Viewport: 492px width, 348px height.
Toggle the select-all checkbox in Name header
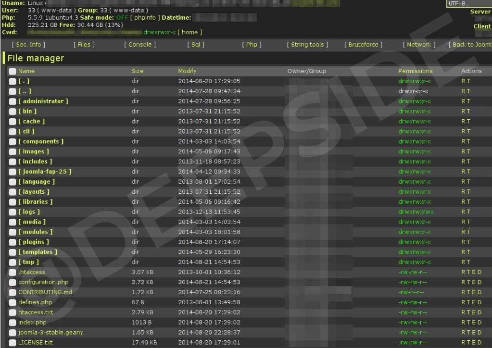click(13, 71)
